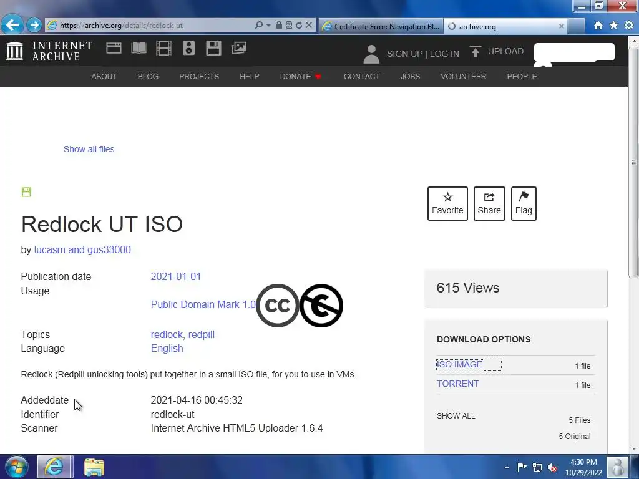Click SHOW ALL download files link

456,416
